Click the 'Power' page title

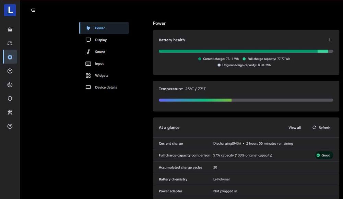tap(159, 23)
